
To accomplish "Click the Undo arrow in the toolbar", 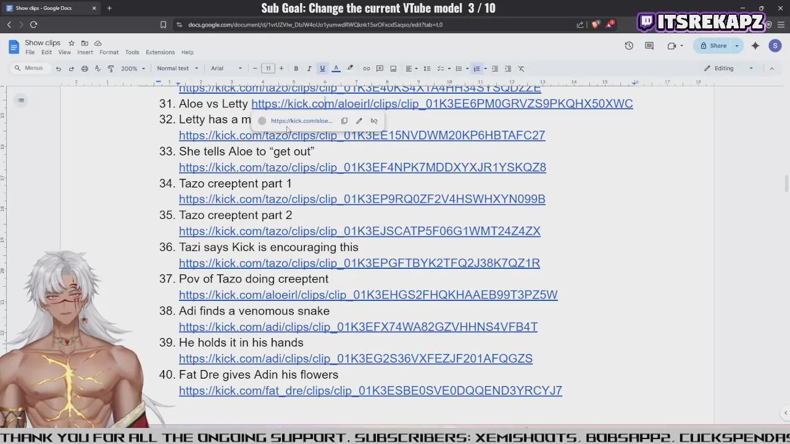I will 58,68.
